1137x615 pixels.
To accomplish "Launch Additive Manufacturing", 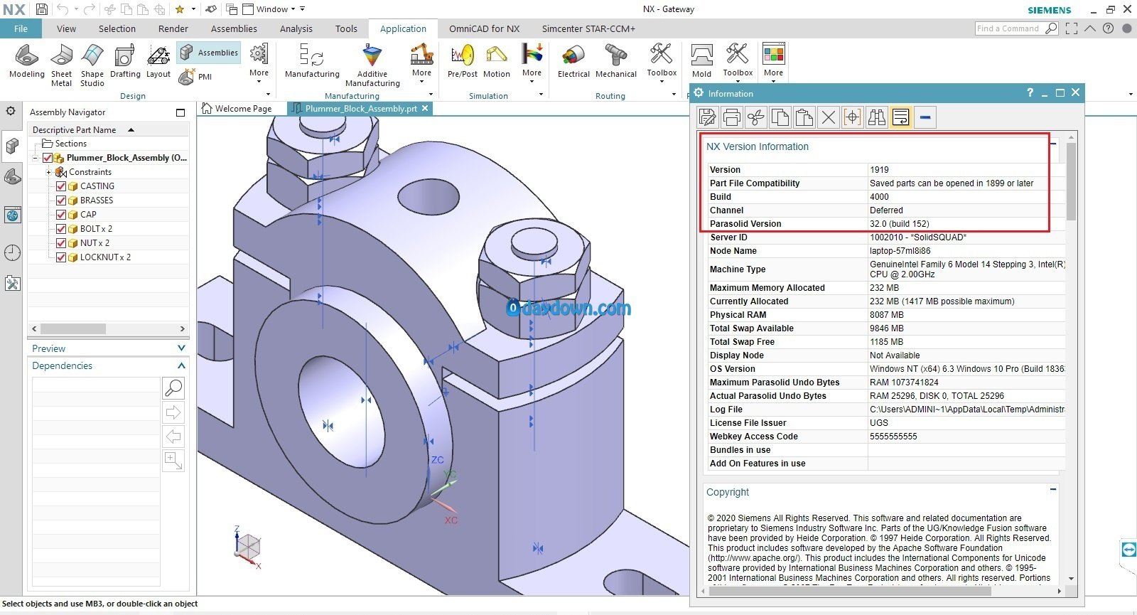I will [372, 65].
